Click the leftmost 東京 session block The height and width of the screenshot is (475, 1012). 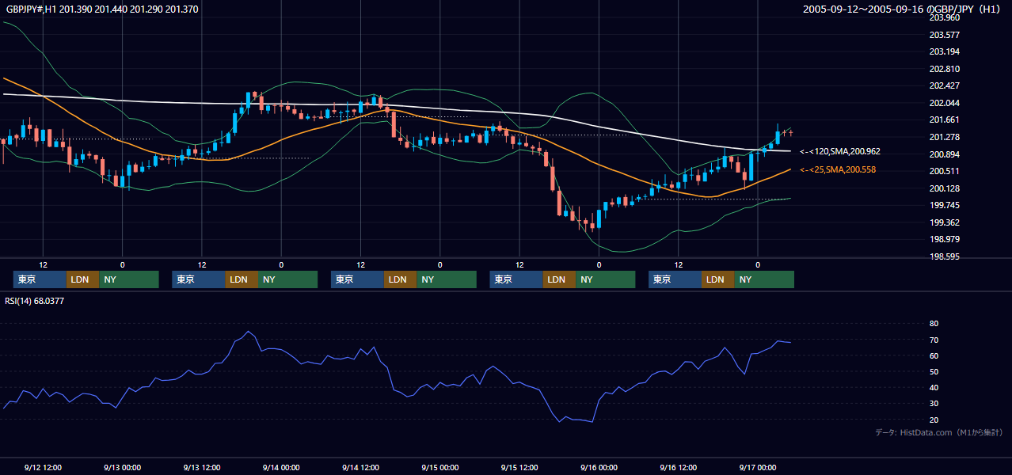pos(40,279)
